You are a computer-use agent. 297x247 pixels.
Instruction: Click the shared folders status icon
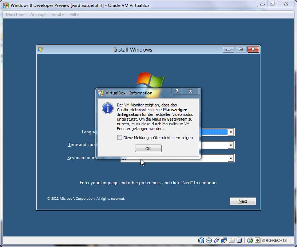(x=231, y=240)
